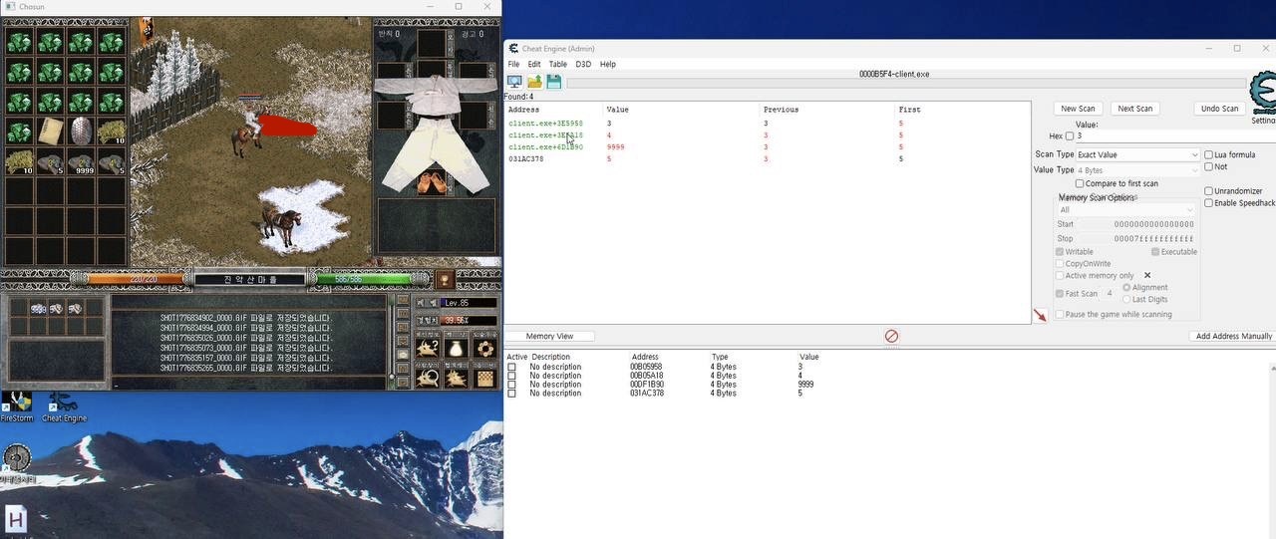
Task: Open the Scan Type dropdown
Action: pyautogui.click(x=1137, y=155)
